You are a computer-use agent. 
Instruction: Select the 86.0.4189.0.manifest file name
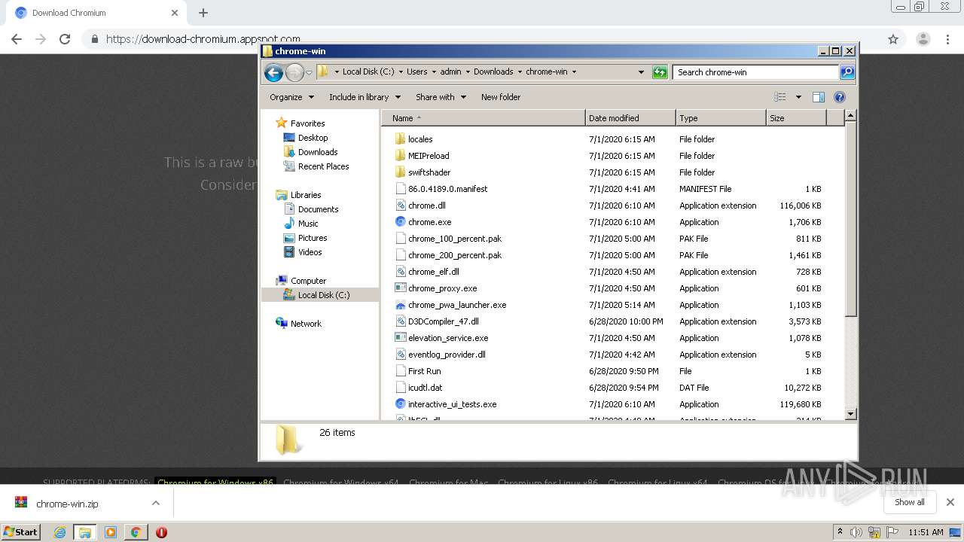coord(447,189)
